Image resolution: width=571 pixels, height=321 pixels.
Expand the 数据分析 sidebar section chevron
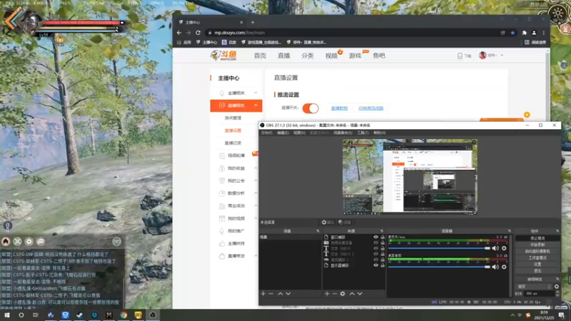256,193
